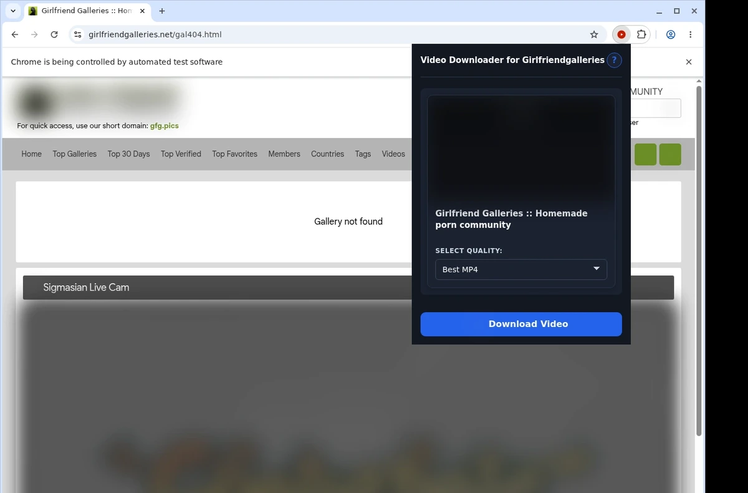Expand the Best MP4 quality dropdown
The image size is (748, 493).
pyautogui.click(x=521, y=270)
